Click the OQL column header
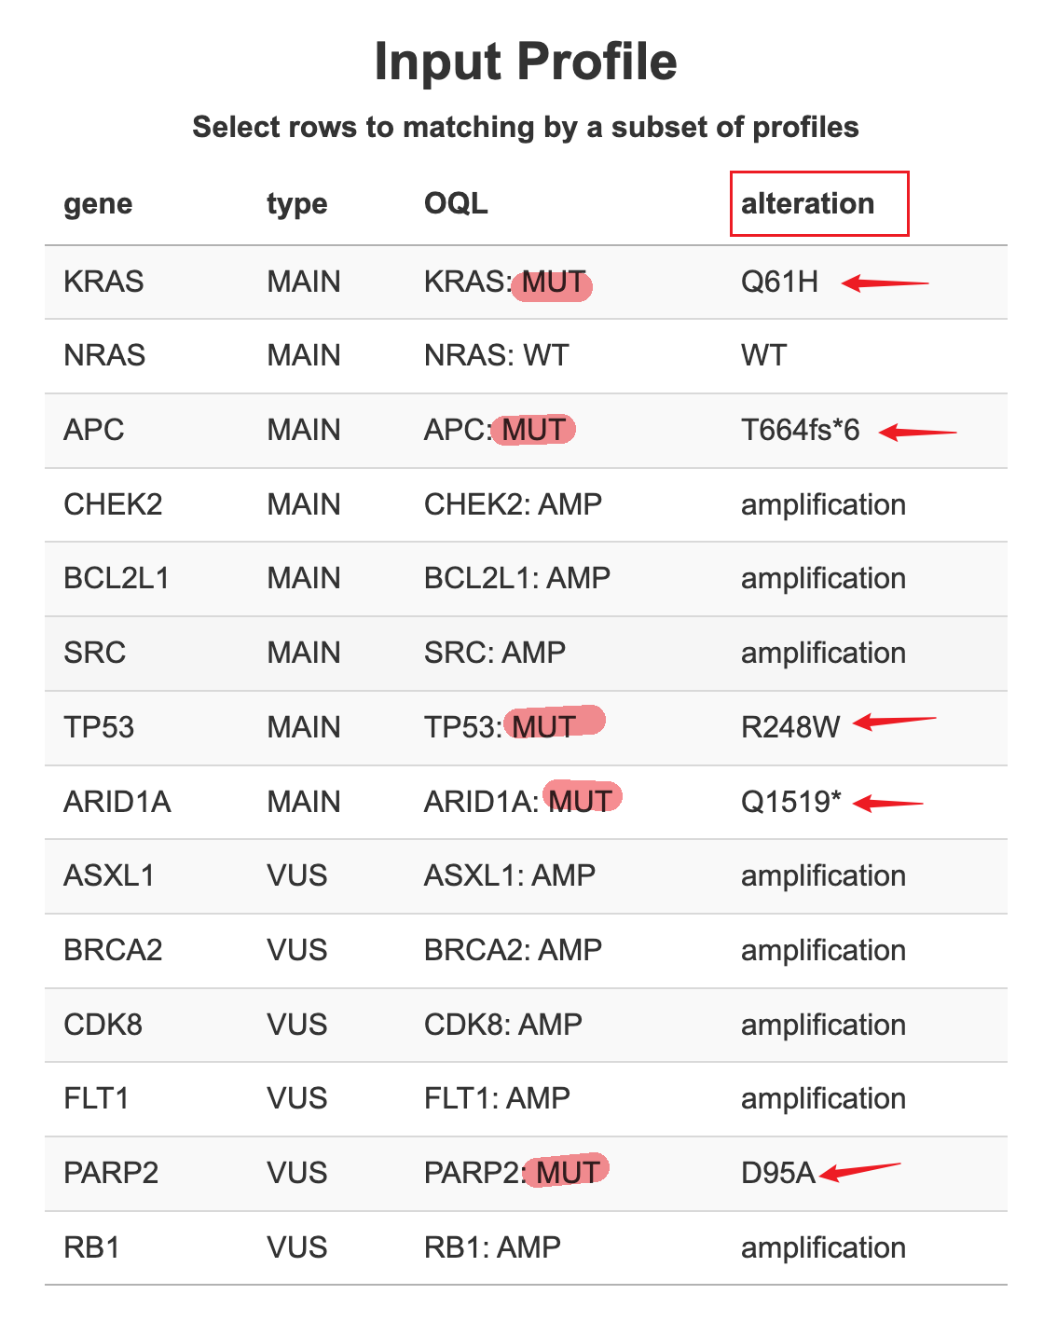This screenshot has width=1057, height=1322. (456, 204)
